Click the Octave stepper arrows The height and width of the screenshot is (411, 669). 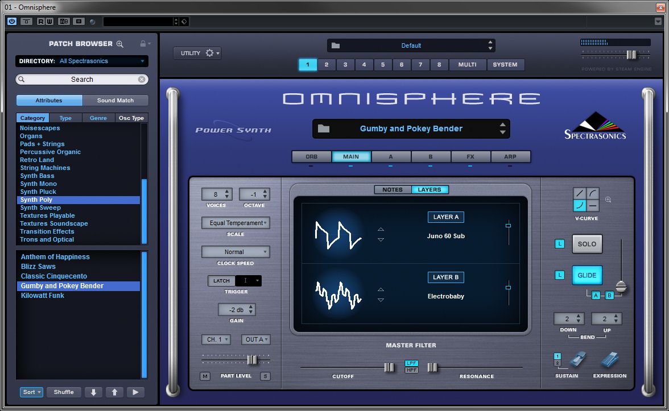[x=265, y=194]
